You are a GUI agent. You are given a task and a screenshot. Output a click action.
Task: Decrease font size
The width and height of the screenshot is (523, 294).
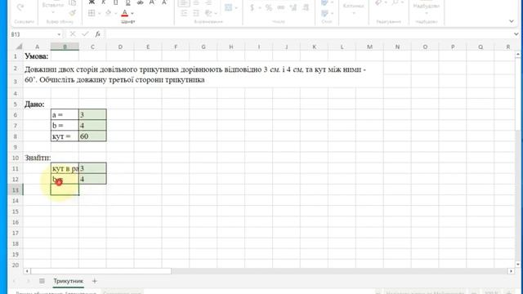click(x=164, y=2)
